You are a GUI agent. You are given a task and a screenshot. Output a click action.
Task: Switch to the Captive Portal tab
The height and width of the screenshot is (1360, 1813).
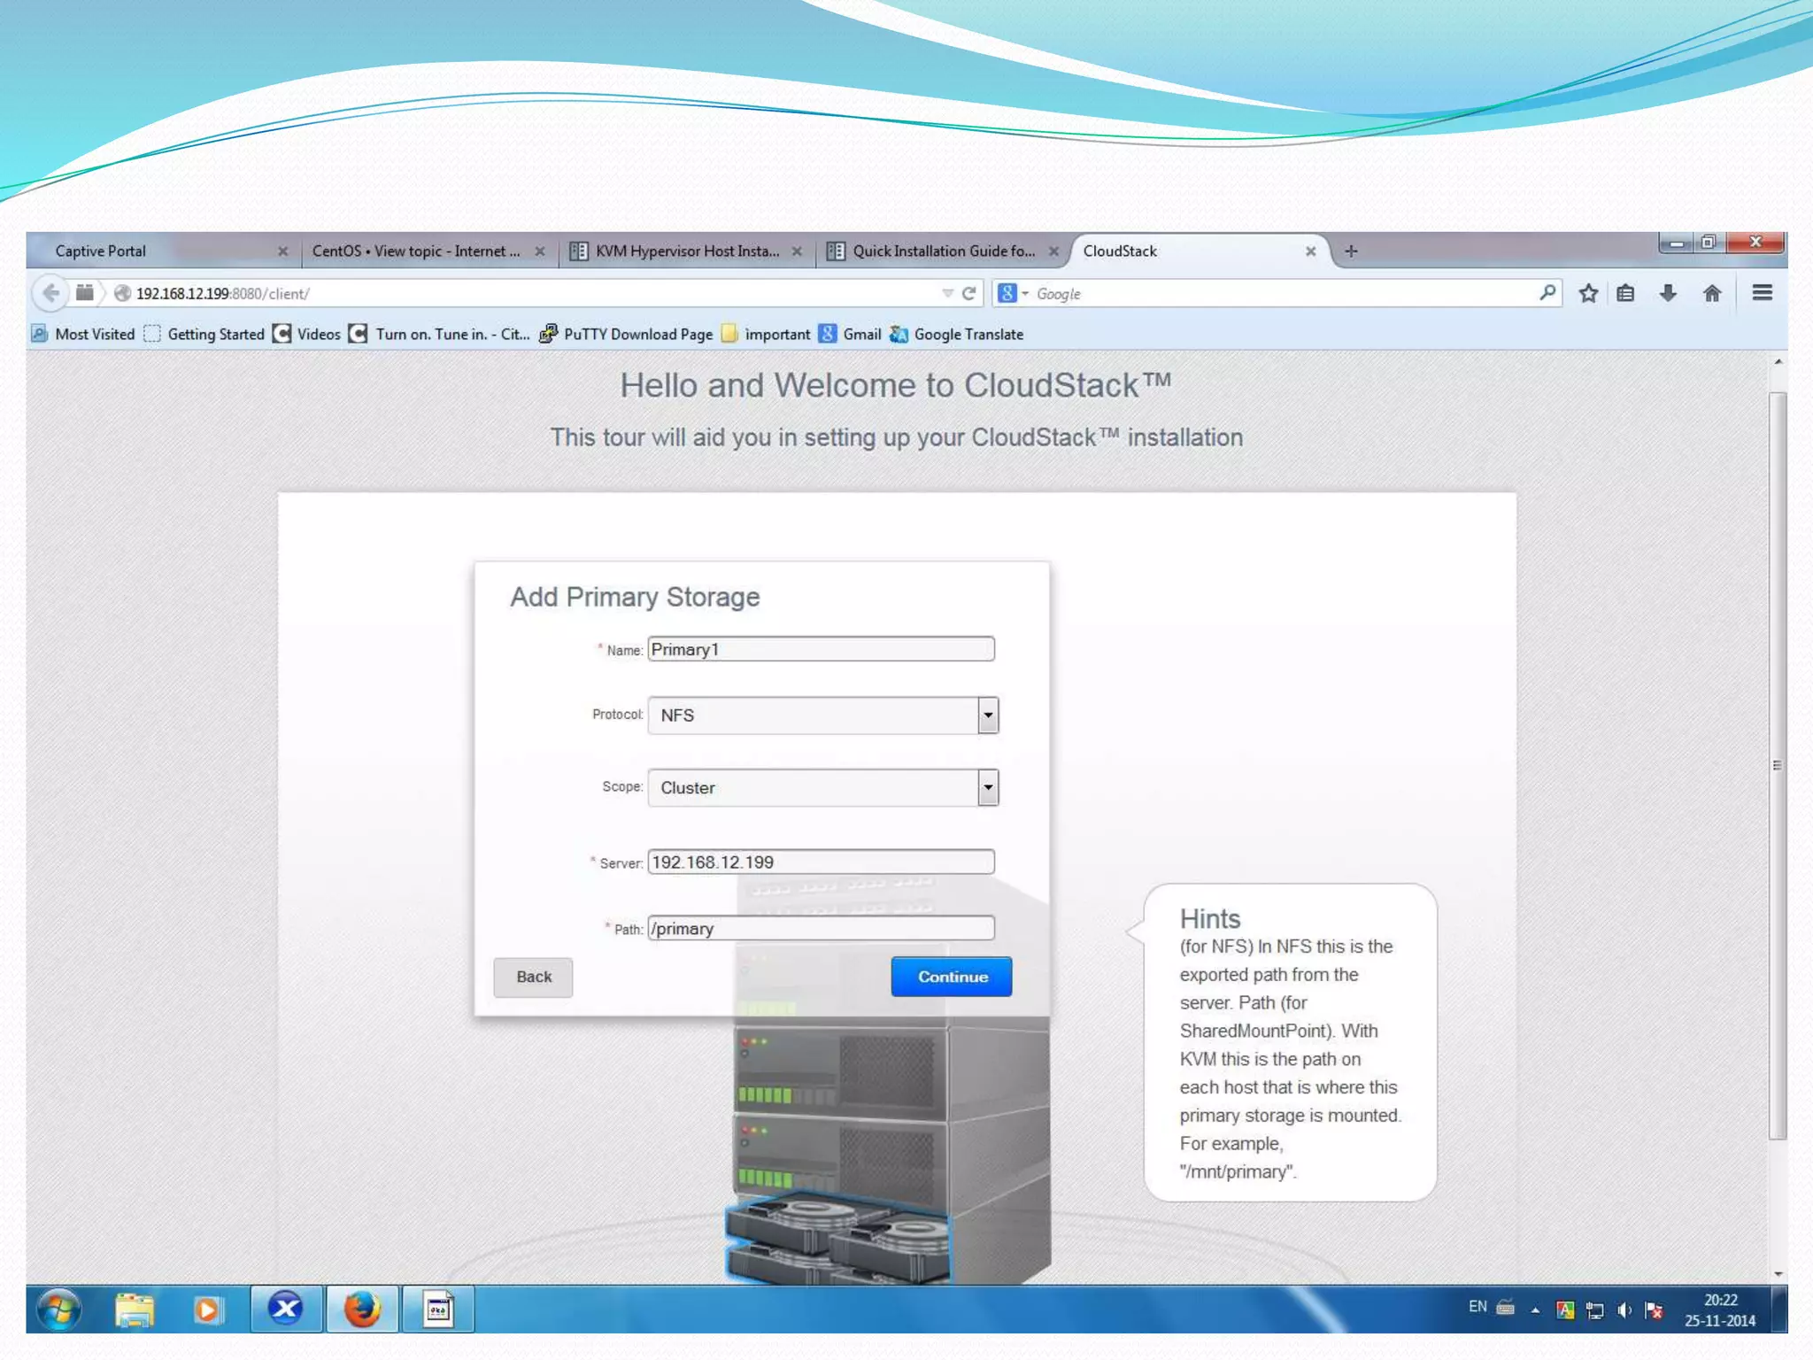(101, 251)
